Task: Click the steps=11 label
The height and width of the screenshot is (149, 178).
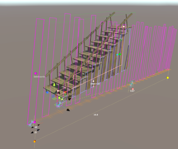Action: [x=95, y=84]
